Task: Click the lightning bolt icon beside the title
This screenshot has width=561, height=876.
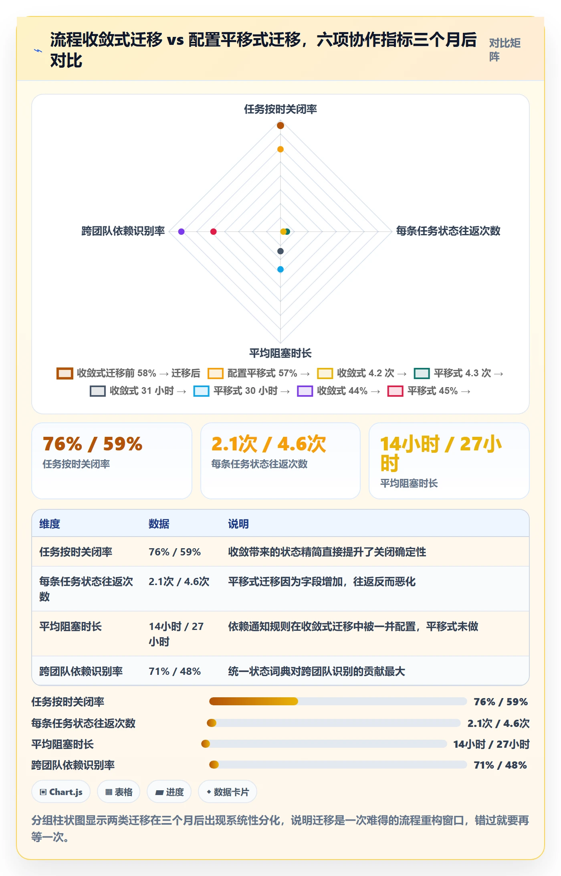Action: click(x=38, y=50)
